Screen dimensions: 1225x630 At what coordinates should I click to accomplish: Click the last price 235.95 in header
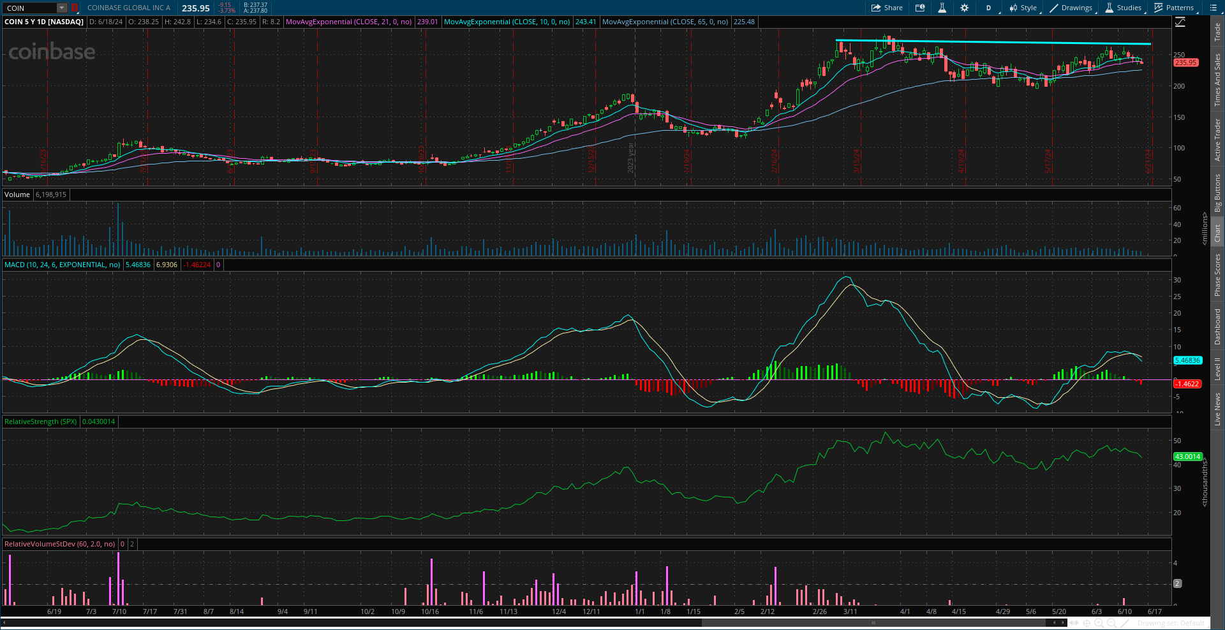click(195, 8)
